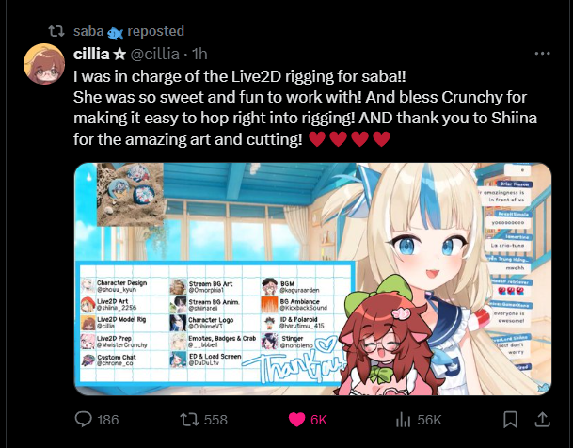The width and height of the screenshot is (573, 448).
Task: Click the 558 reposts count
Action: click(x=215, y=420)
